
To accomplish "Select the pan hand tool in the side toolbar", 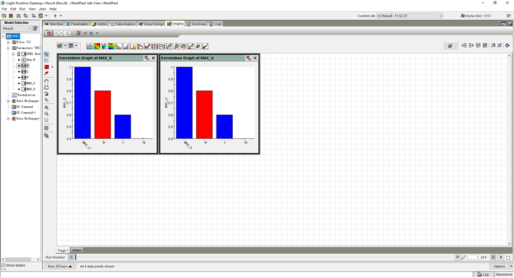I will pos(46,81).
